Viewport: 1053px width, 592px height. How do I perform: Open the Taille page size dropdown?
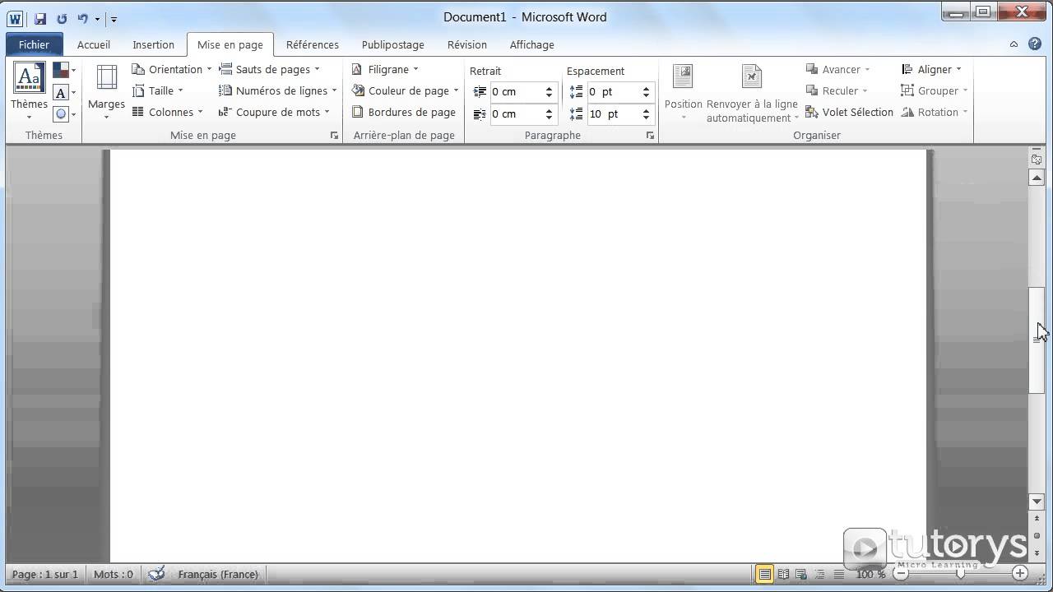click(158, 90)
